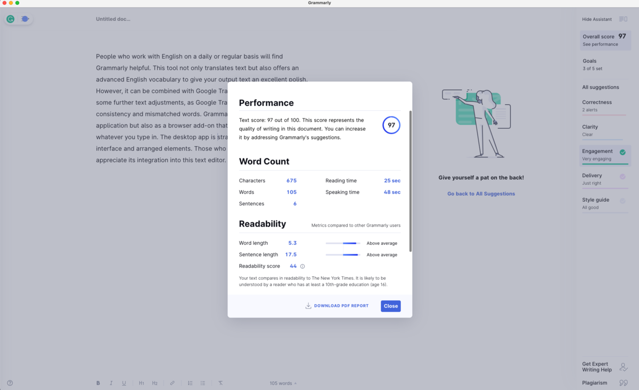Apply underline formatting with the U icon

(124, 383)
